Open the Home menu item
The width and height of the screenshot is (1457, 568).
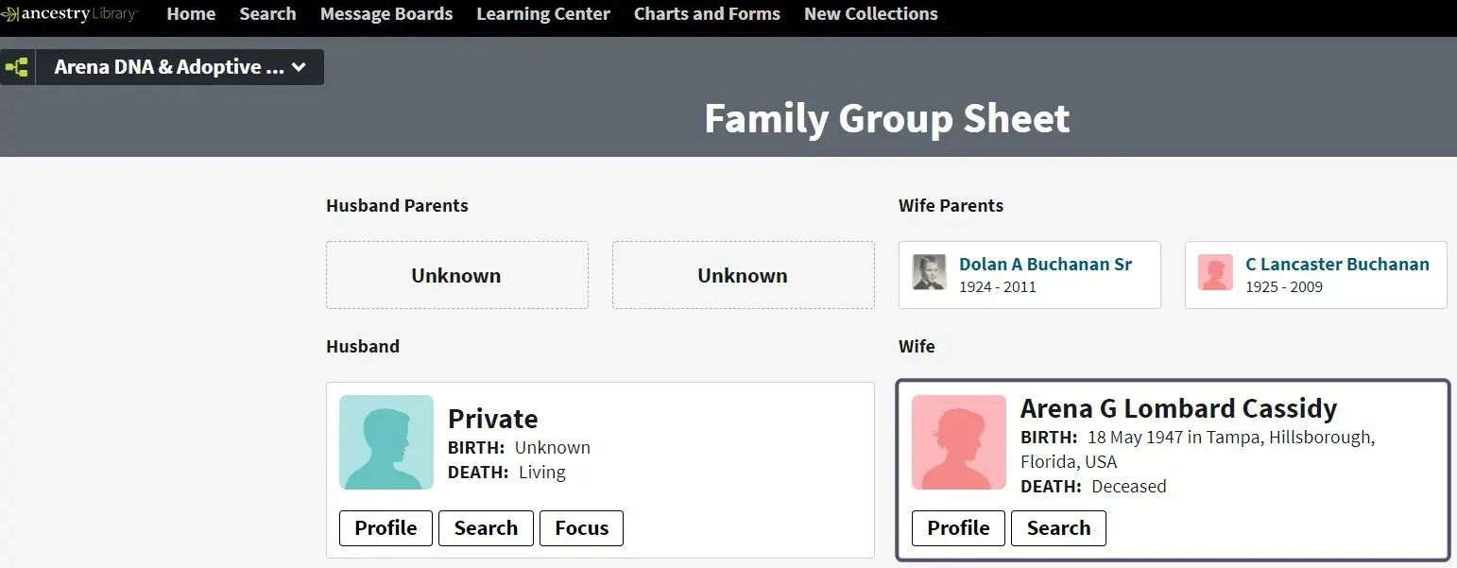[x=191, y=14]
